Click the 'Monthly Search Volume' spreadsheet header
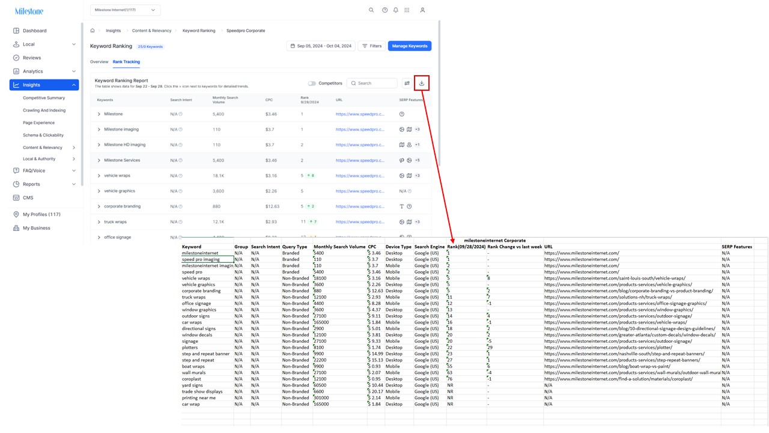Viewport: 769px width, 433px height. point(339,247)
